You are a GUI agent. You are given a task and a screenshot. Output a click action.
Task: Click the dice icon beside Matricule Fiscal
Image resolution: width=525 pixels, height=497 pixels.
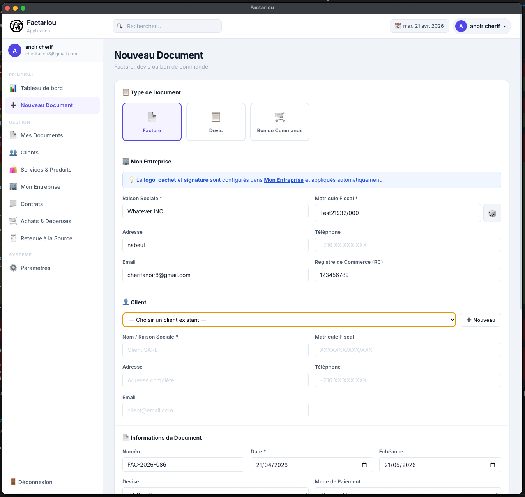pyautogui.click(x=492, y=213)
